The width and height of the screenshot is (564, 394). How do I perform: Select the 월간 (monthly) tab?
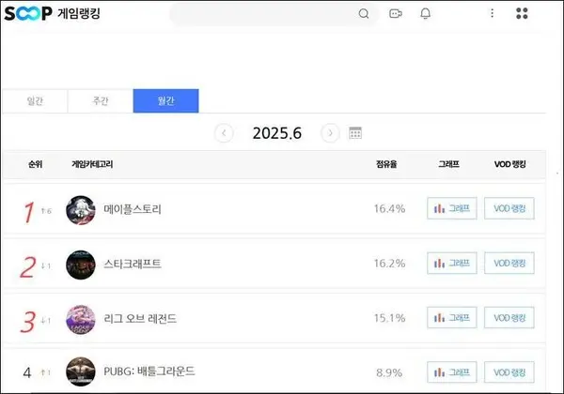pos(165,101)
